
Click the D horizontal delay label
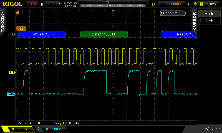click(x=153, y=4)
